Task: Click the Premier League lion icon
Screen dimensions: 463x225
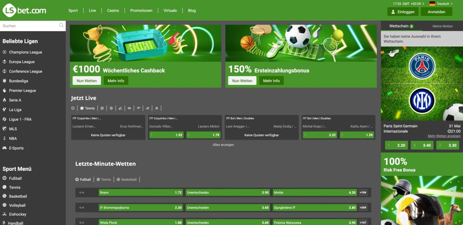Action: tap(4, 91)
